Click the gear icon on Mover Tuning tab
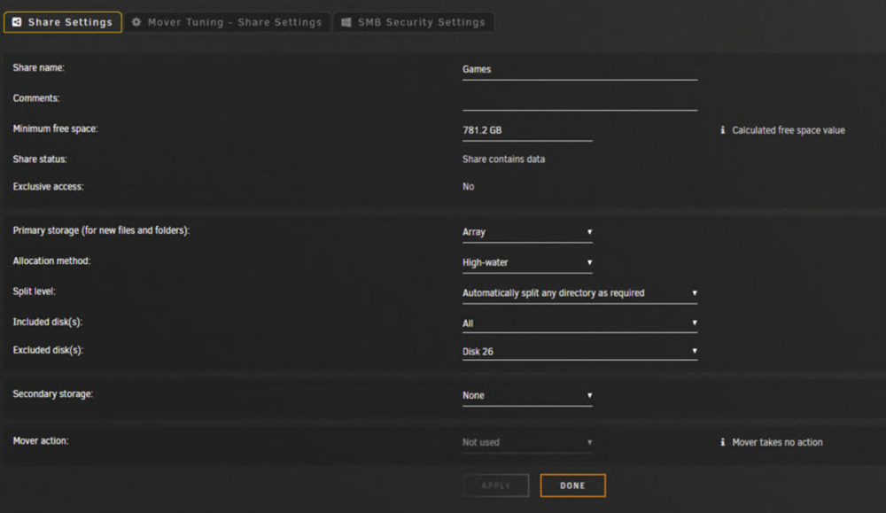Image resolution: width=886 pixels, height=513 pixels. point(136,22)
